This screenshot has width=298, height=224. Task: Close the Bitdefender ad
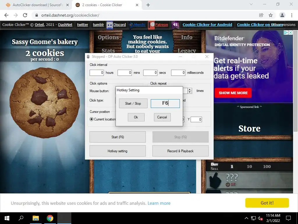click(x=290, y=33)
